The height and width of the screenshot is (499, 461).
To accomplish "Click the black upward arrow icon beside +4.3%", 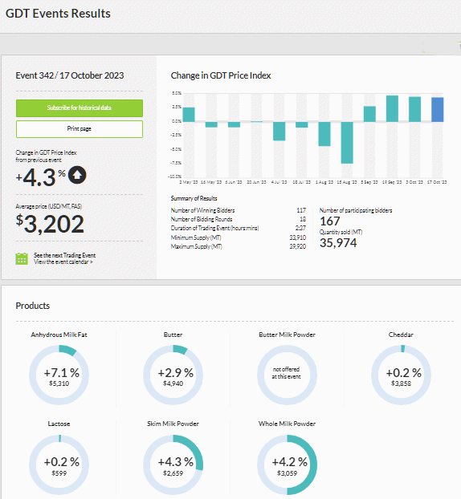I will point(77,175).
